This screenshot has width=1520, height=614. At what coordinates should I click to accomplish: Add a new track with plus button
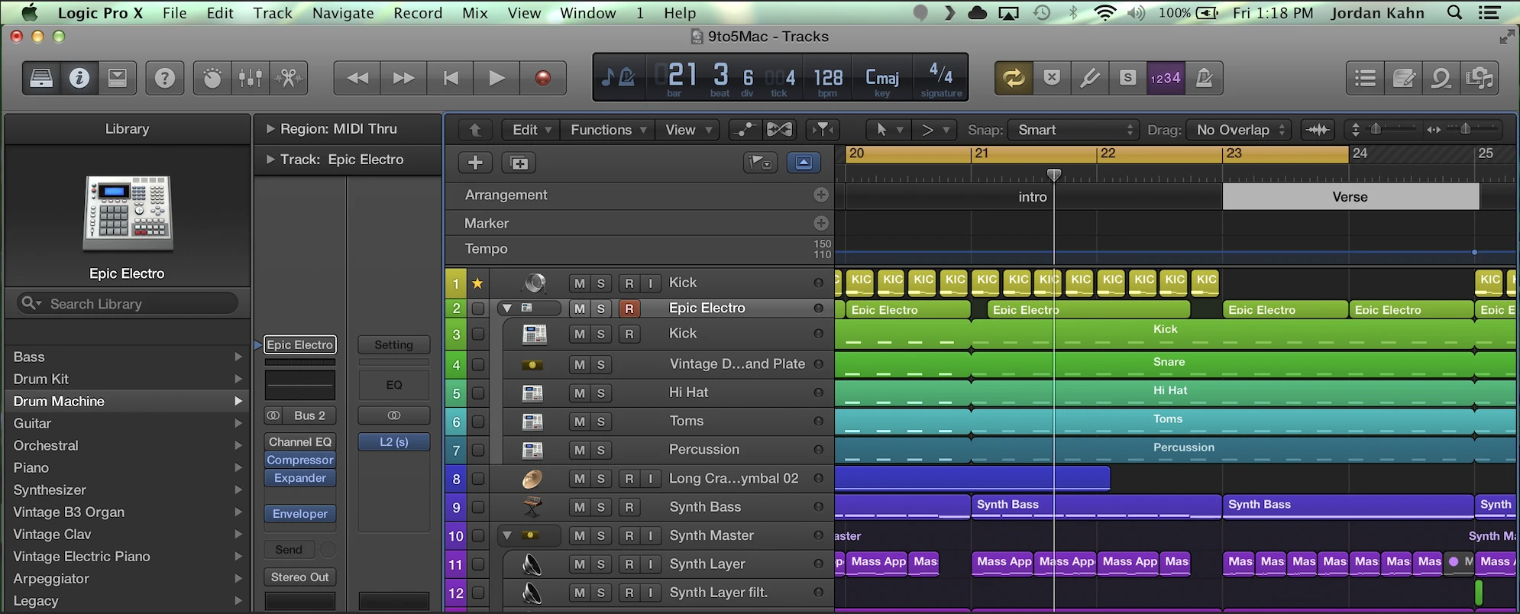(475, 163)
